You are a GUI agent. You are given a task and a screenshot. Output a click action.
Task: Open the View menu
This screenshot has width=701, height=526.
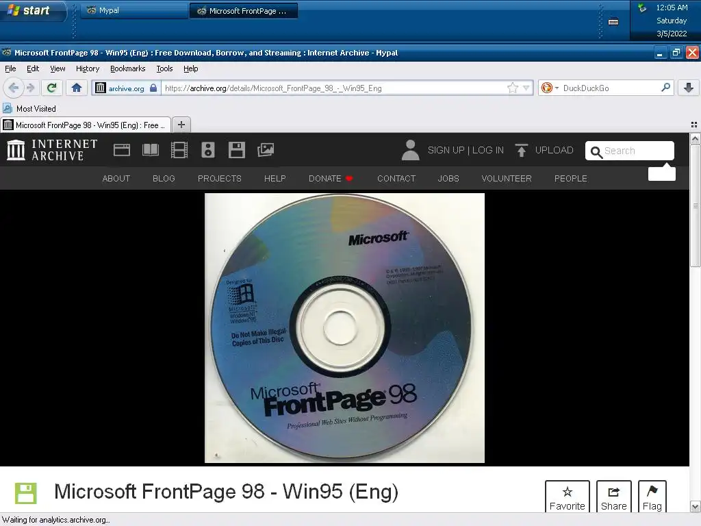pyautogui.click(x=58, y=68)
